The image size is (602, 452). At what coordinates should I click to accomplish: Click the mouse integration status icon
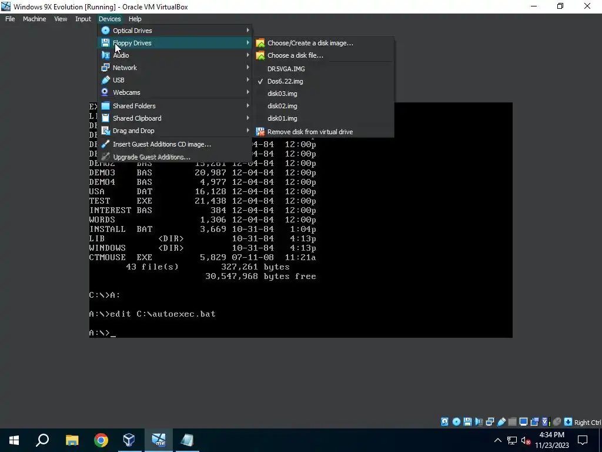pos(557,422)
